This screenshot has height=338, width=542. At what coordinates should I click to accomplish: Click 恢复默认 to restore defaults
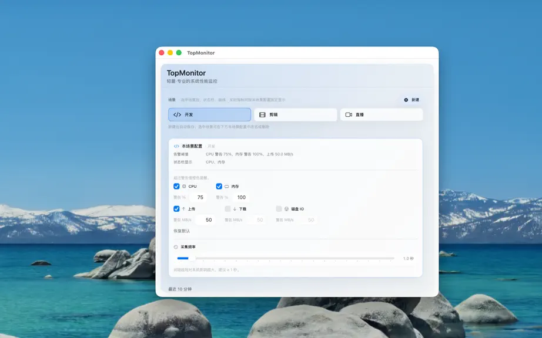pyautogui.click(x=182, y=231)
